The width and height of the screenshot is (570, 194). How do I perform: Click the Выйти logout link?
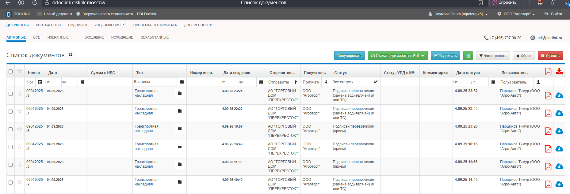(553, 14)
